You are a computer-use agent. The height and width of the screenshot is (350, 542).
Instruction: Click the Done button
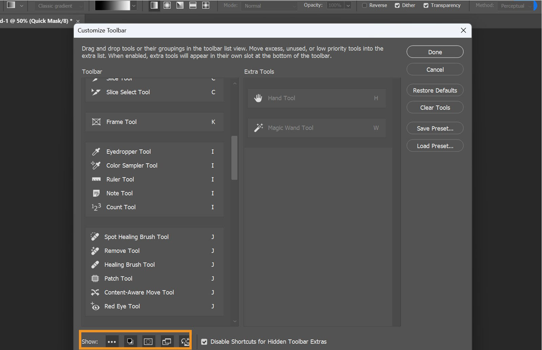[435, 52]
